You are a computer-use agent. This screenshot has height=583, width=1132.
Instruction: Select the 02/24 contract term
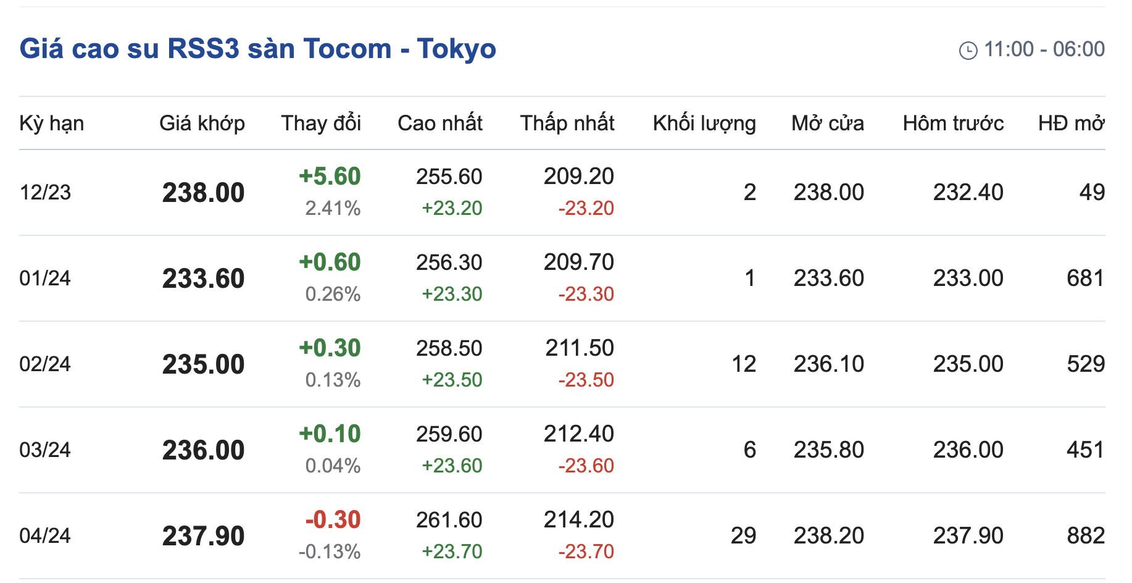pyautogui.click(x=45, y=364)
